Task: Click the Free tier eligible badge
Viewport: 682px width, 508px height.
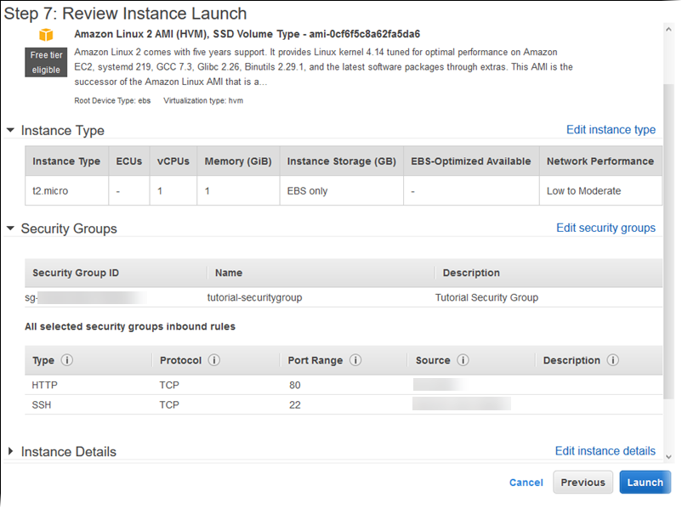Action: [x=46, y=62]
